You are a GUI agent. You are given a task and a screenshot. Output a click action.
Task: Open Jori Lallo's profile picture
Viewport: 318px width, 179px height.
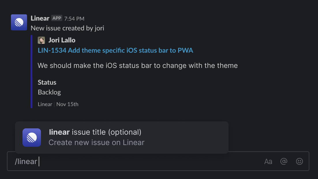(x=41, y=40)
